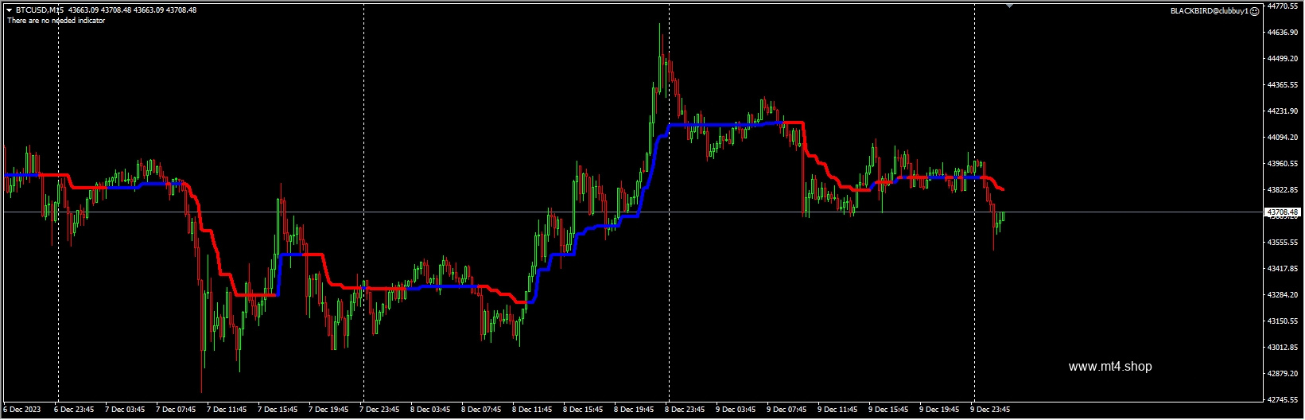
Task: Click the '8 Dec 23:45' time axis label
Action: (x=686, y=410)
